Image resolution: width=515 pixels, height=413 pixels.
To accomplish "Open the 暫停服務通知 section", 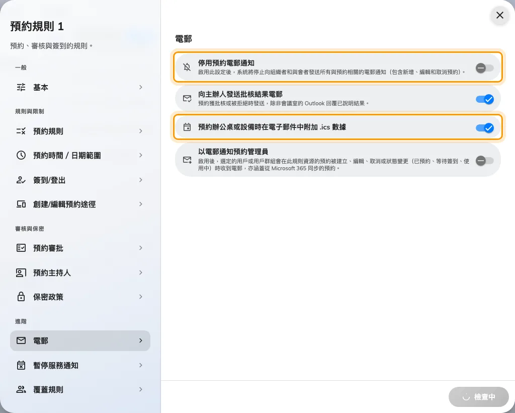I will (80, 365).
